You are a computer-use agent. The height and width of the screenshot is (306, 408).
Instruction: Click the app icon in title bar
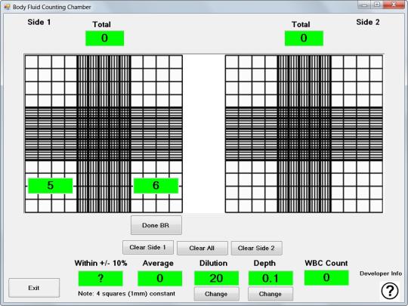(7, 7)
